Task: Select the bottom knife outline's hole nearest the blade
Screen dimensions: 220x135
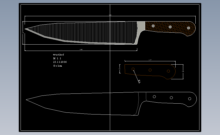Action: pos(154,97)
